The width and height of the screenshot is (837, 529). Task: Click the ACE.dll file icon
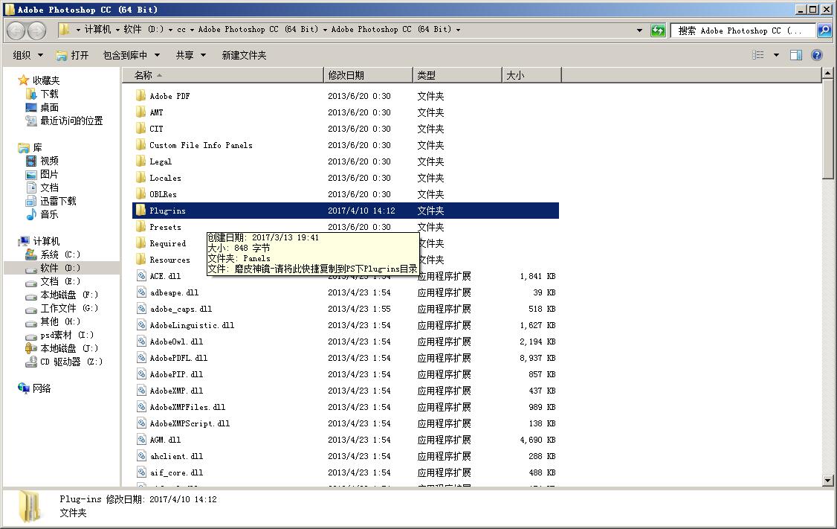click(141, 276)
